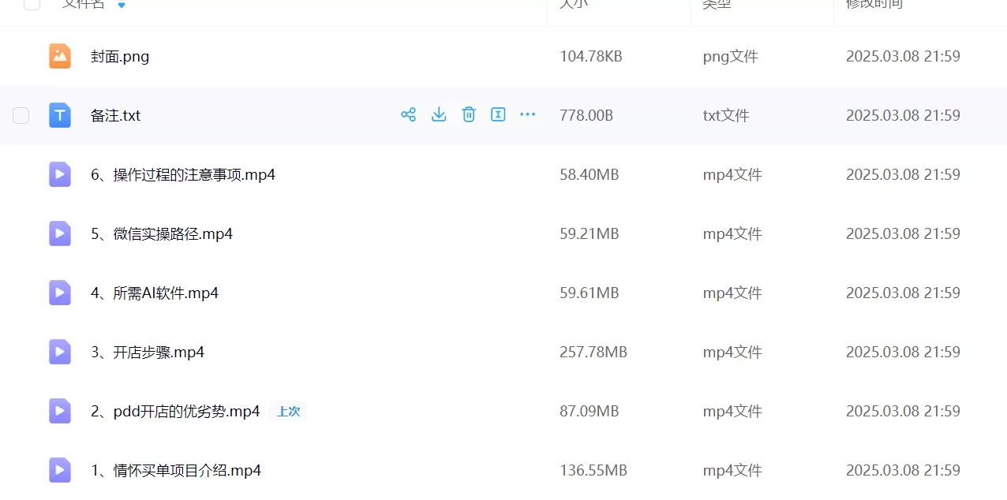
Task: Open more options (three dots) for 备注.txt
Action: (x=528, y=115)
